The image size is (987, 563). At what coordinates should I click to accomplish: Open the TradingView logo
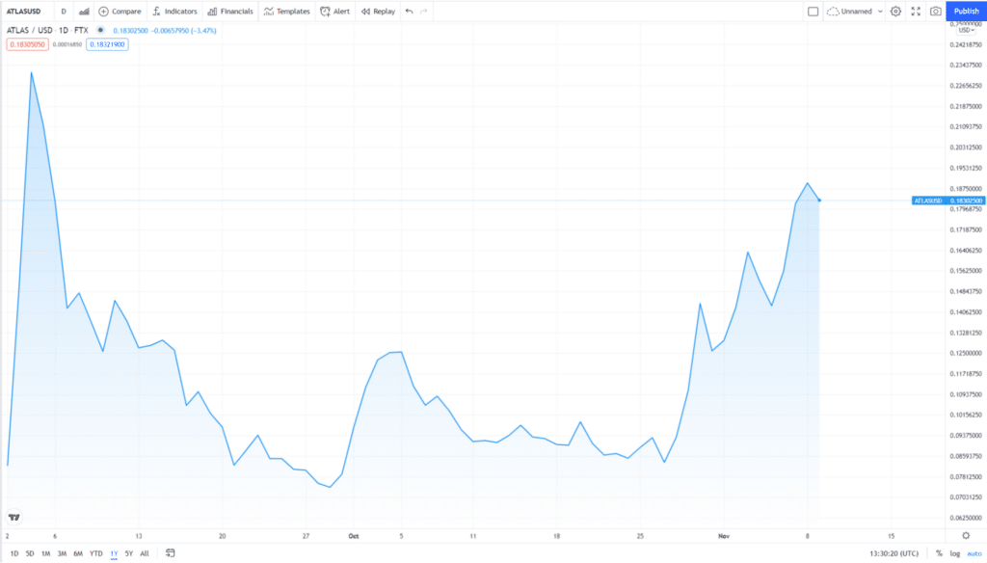(x=13, y=517)
